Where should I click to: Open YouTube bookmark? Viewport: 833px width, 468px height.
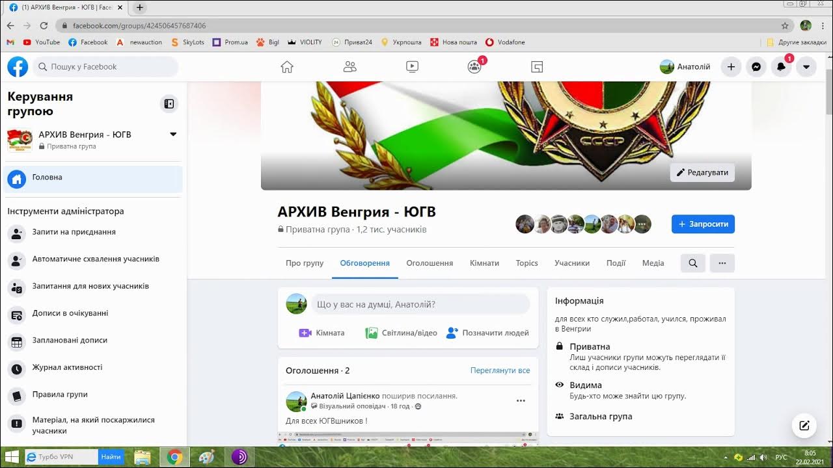[42, 42]
